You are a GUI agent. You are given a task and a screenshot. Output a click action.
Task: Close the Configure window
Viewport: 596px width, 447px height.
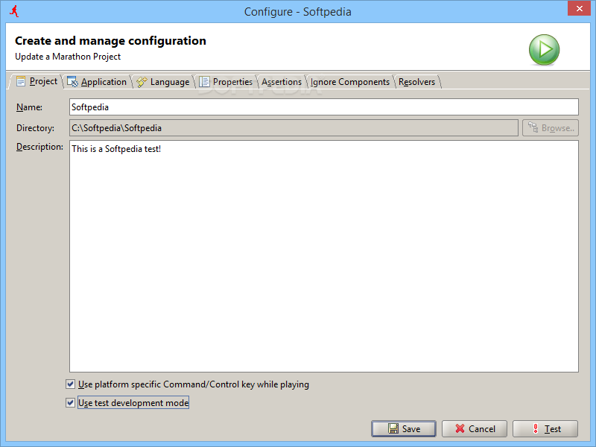[579, 8]
